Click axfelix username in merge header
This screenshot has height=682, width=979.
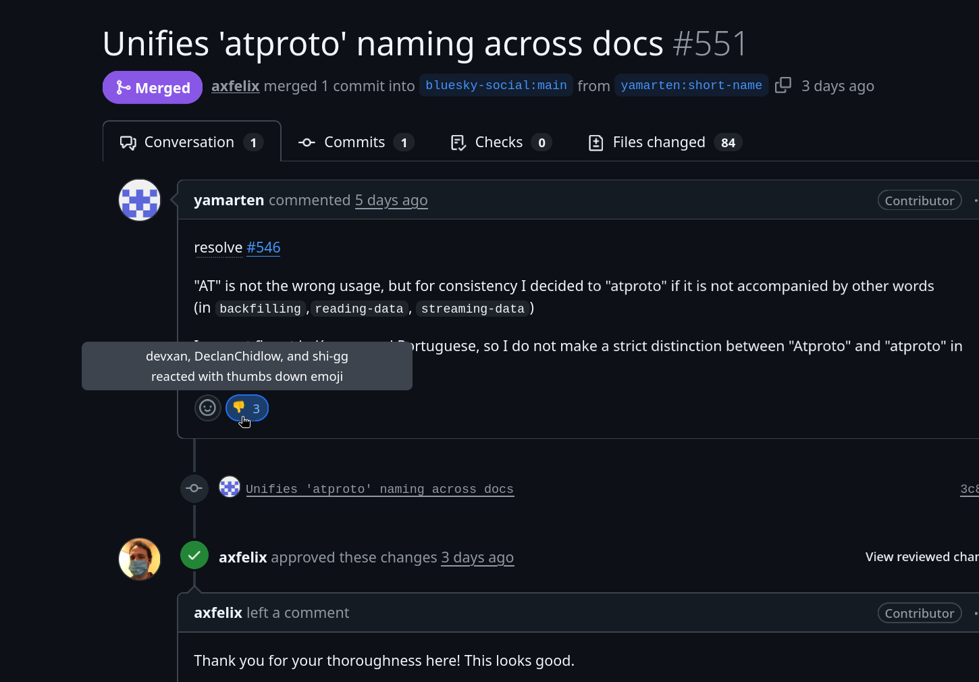235,86
